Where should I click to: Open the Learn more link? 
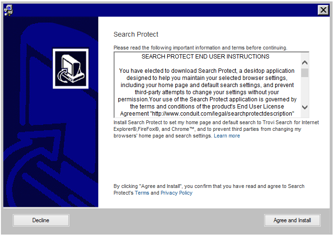coord(227,136)
